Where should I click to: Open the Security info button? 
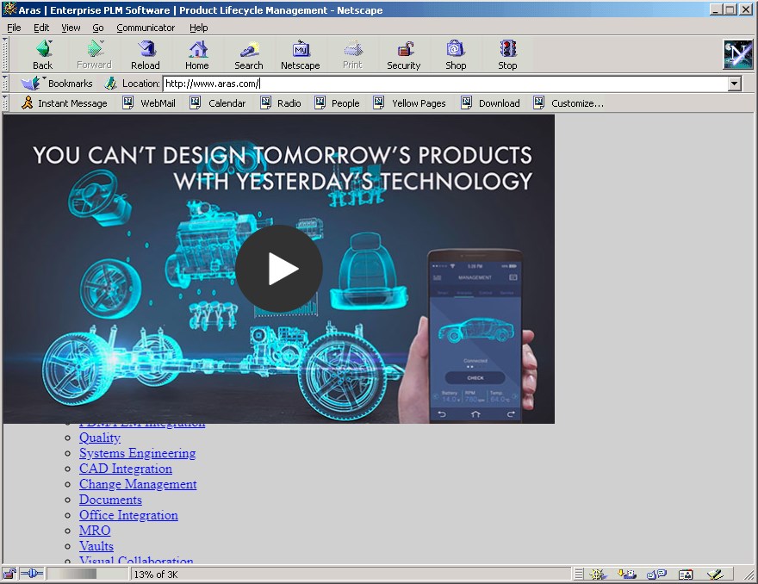pos(403,54)
